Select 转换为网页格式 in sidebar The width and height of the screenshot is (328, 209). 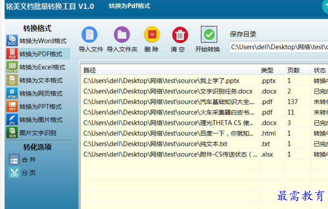pyautogui.click(x=41, y=93)
